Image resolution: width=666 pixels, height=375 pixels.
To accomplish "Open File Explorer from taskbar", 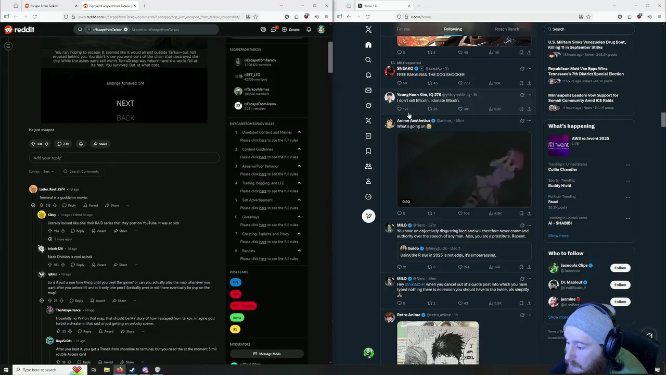I will point(106,370).
